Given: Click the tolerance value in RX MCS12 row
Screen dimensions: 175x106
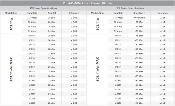Looking at the screenshot, I should (x=162, y=90).
